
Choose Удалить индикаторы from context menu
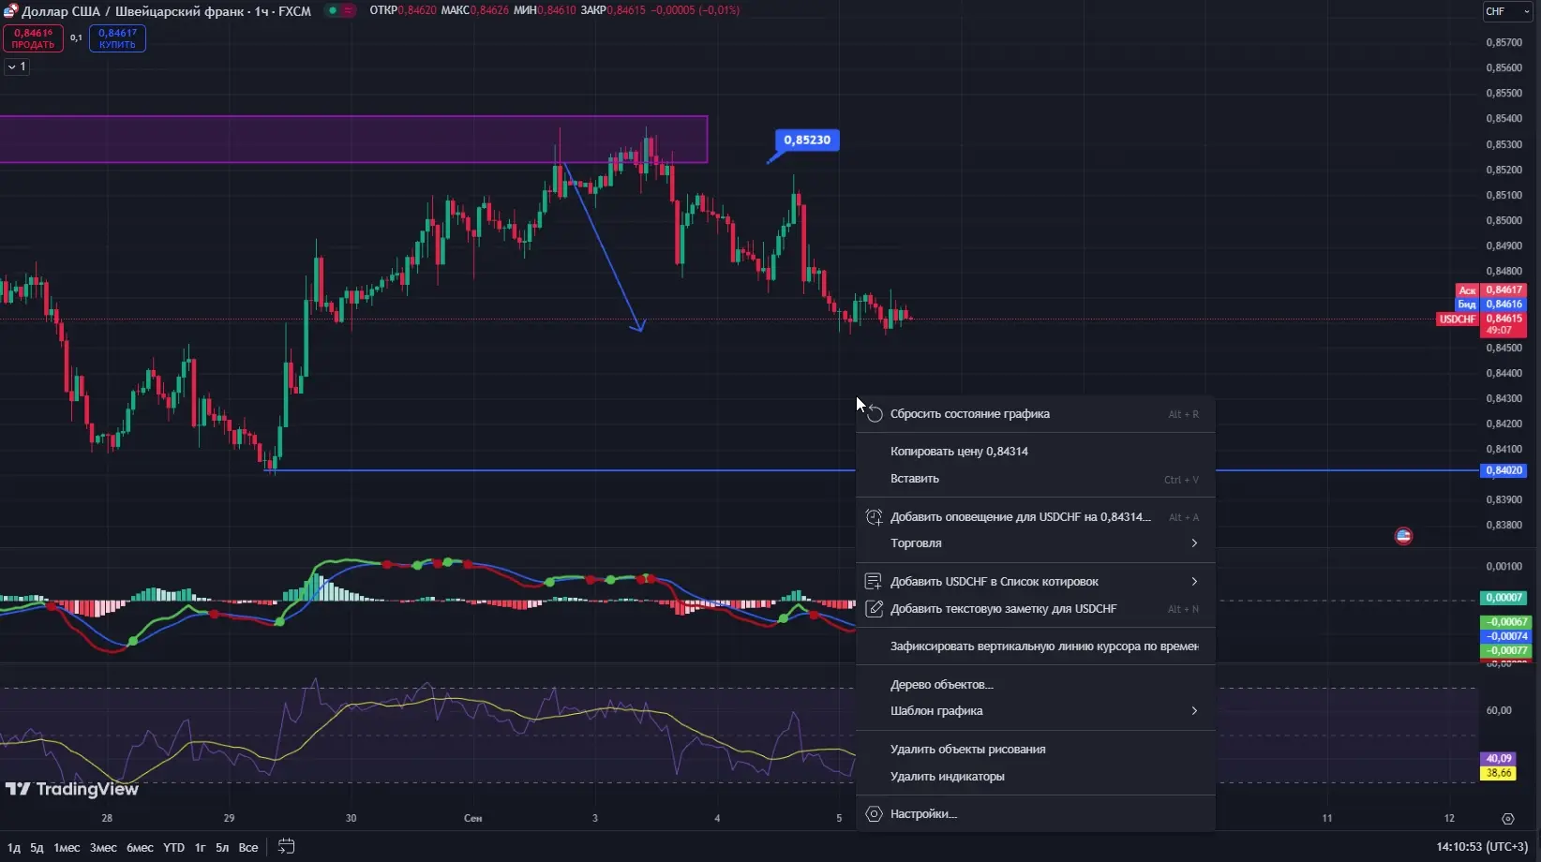click(x=947, y=777)
